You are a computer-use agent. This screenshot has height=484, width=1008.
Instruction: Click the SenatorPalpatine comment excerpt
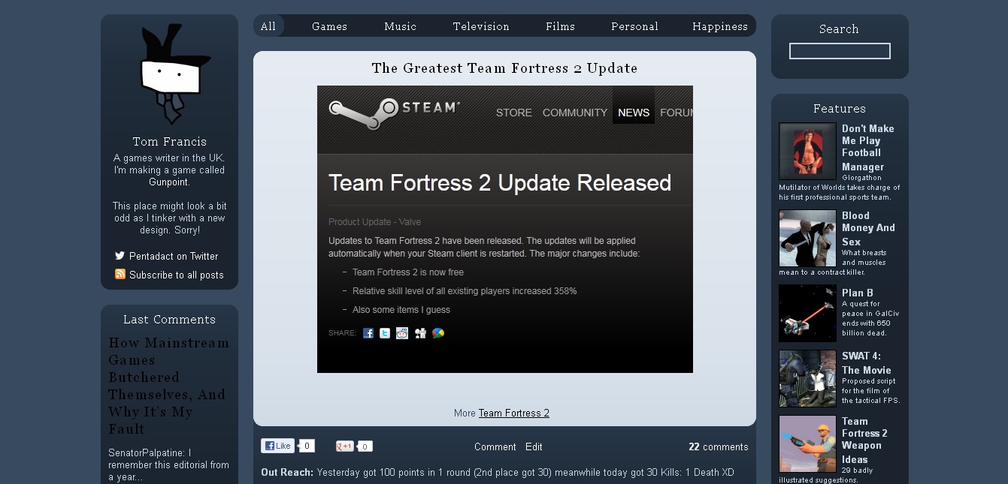pos(169,464)
